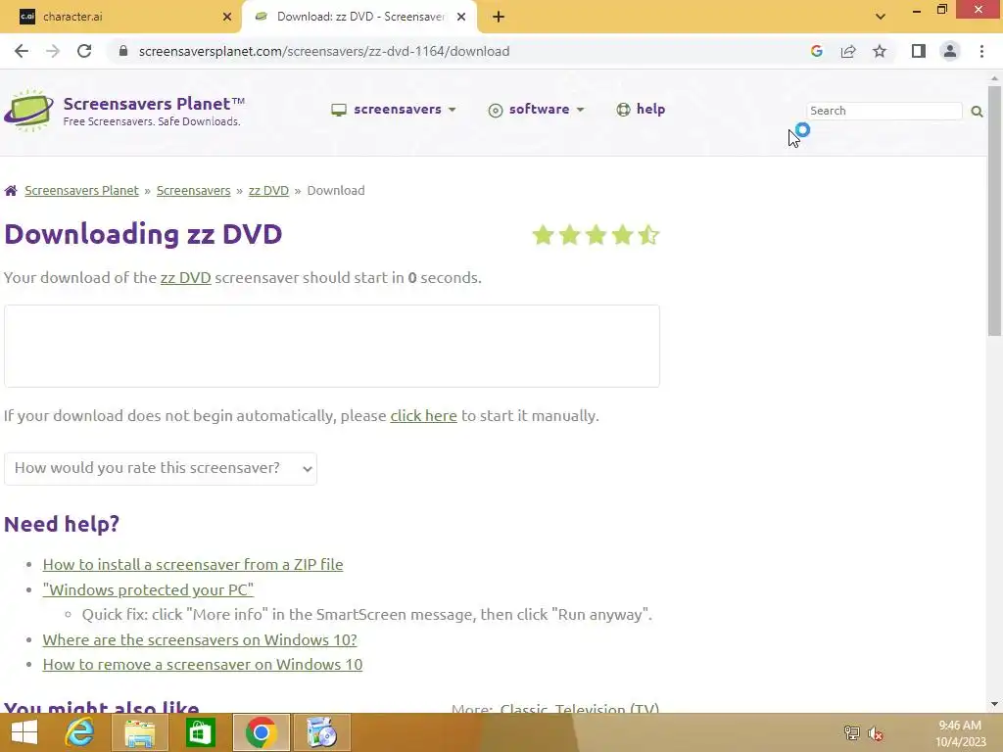Open Screensavers breadcrumb link
Image resolution: width=1003 pixels, height=752 pixels.
tap(193, 191)
